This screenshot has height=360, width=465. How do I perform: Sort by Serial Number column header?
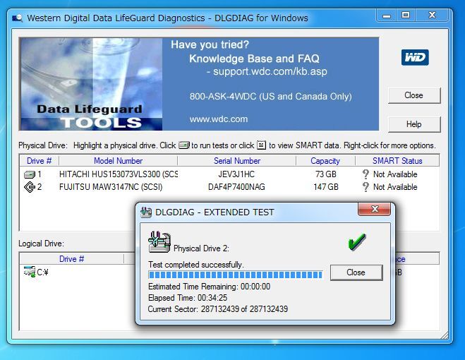point(237,161)
